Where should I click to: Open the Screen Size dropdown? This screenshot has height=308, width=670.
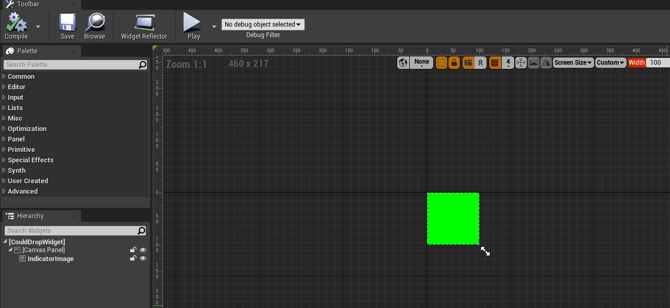pos(573,63)
